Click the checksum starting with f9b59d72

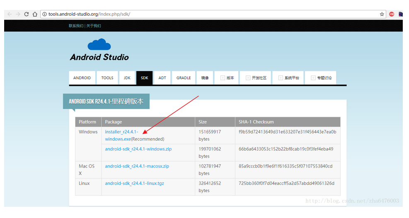click(288, 132)
